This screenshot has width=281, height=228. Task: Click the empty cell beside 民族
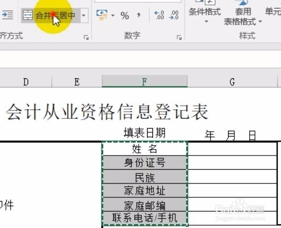point(232,177)
